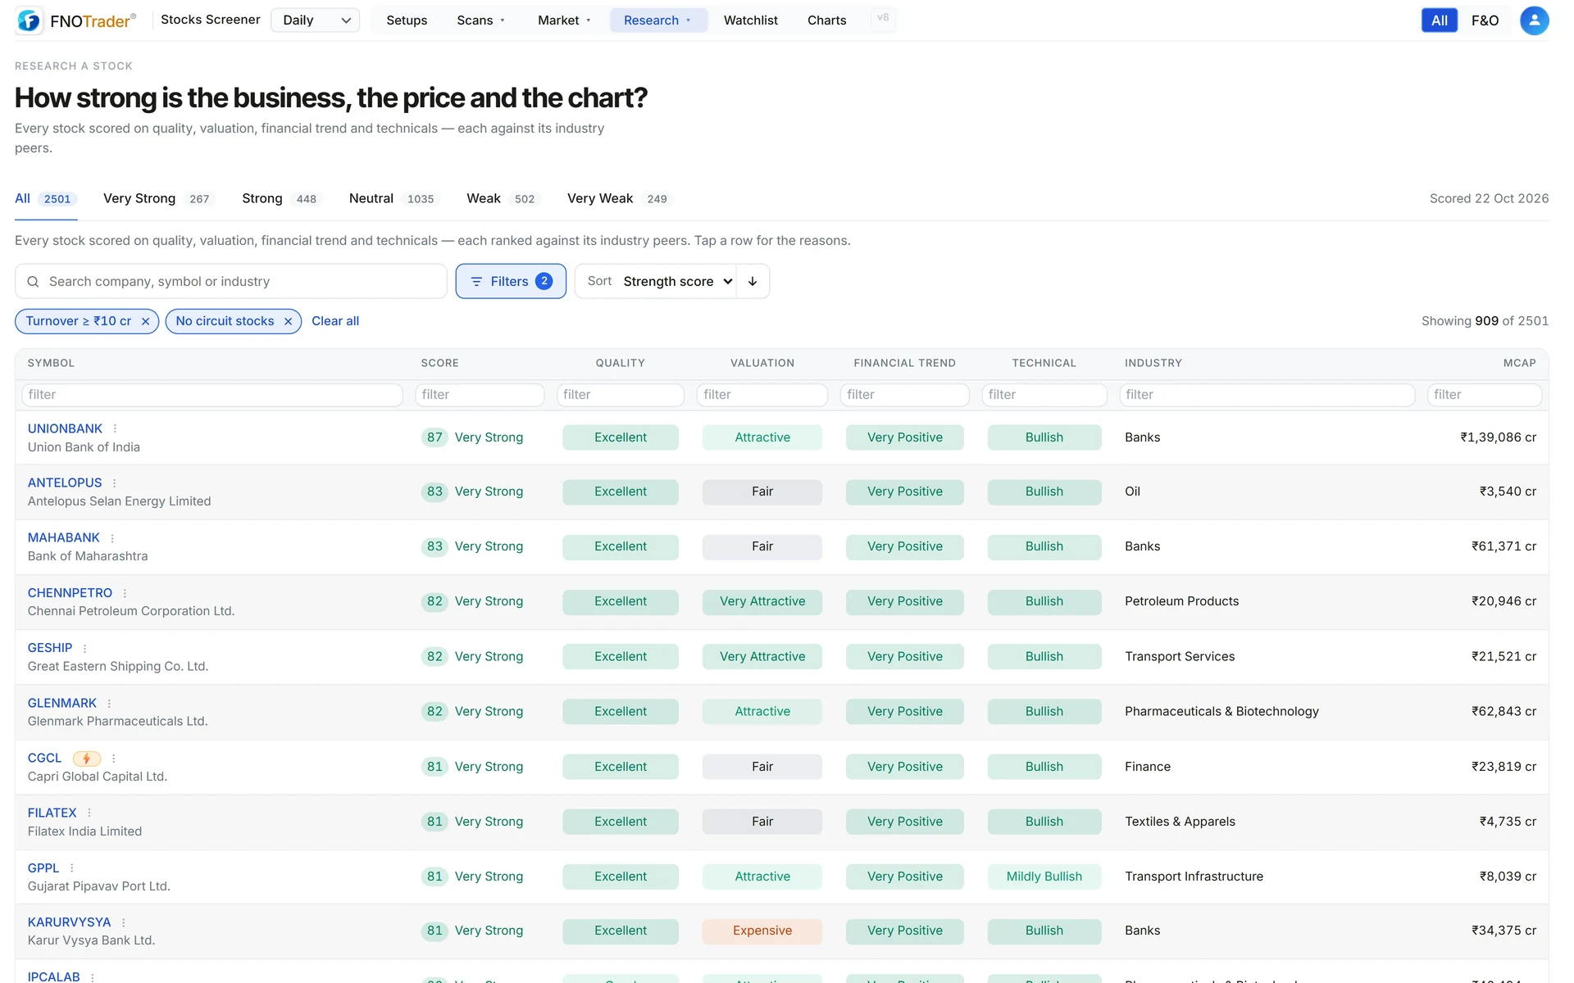Focus the Score column filter box

480,395
